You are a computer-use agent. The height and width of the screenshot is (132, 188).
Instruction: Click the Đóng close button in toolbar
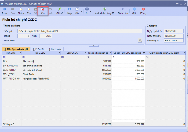click(x=143, y=9)
